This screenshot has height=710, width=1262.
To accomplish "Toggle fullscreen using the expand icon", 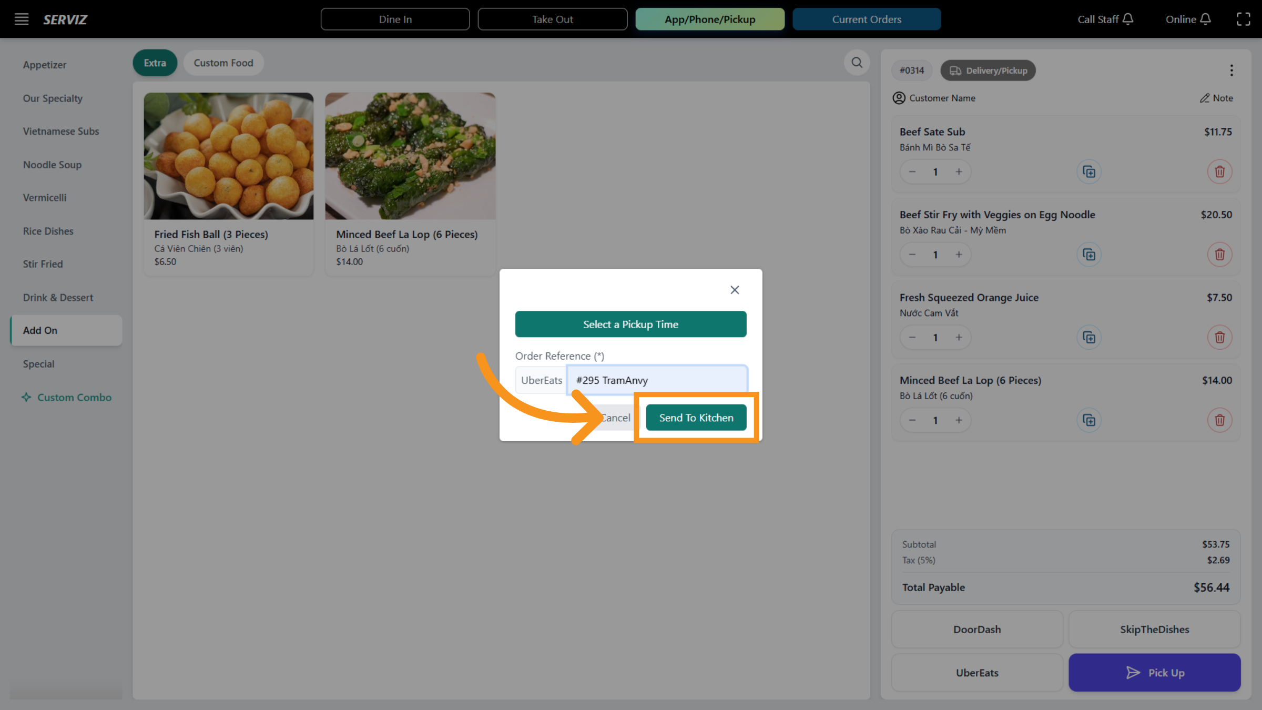I will 1244,19.
